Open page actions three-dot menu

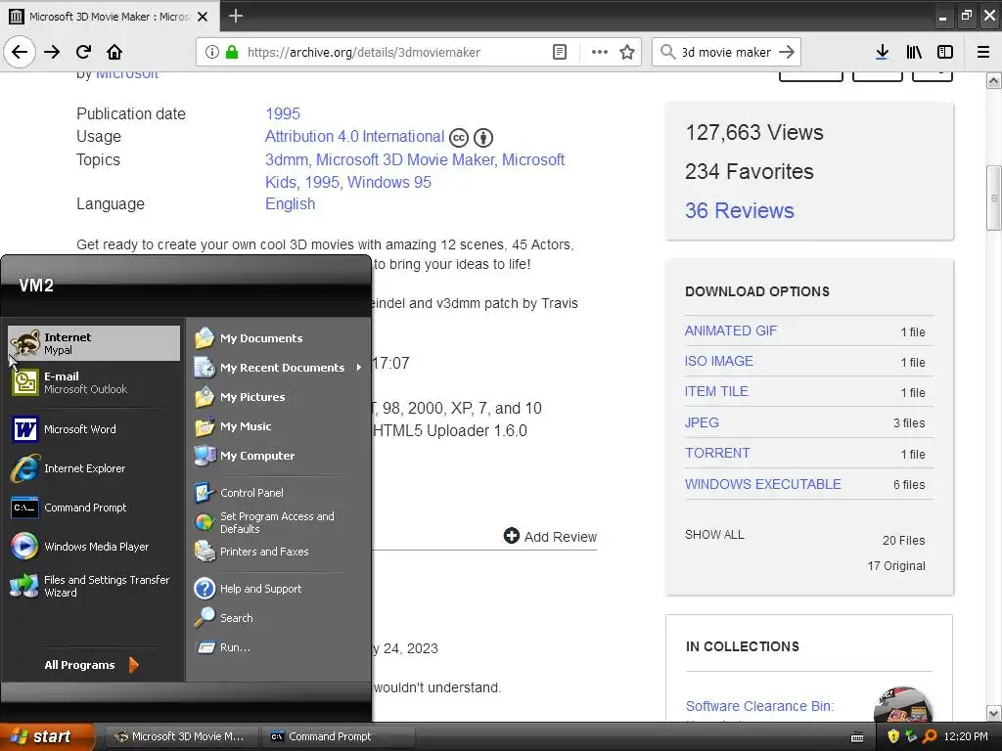600,52
